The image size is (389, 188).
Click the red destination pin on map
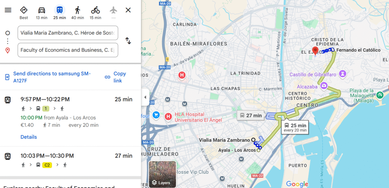(315, 51)
